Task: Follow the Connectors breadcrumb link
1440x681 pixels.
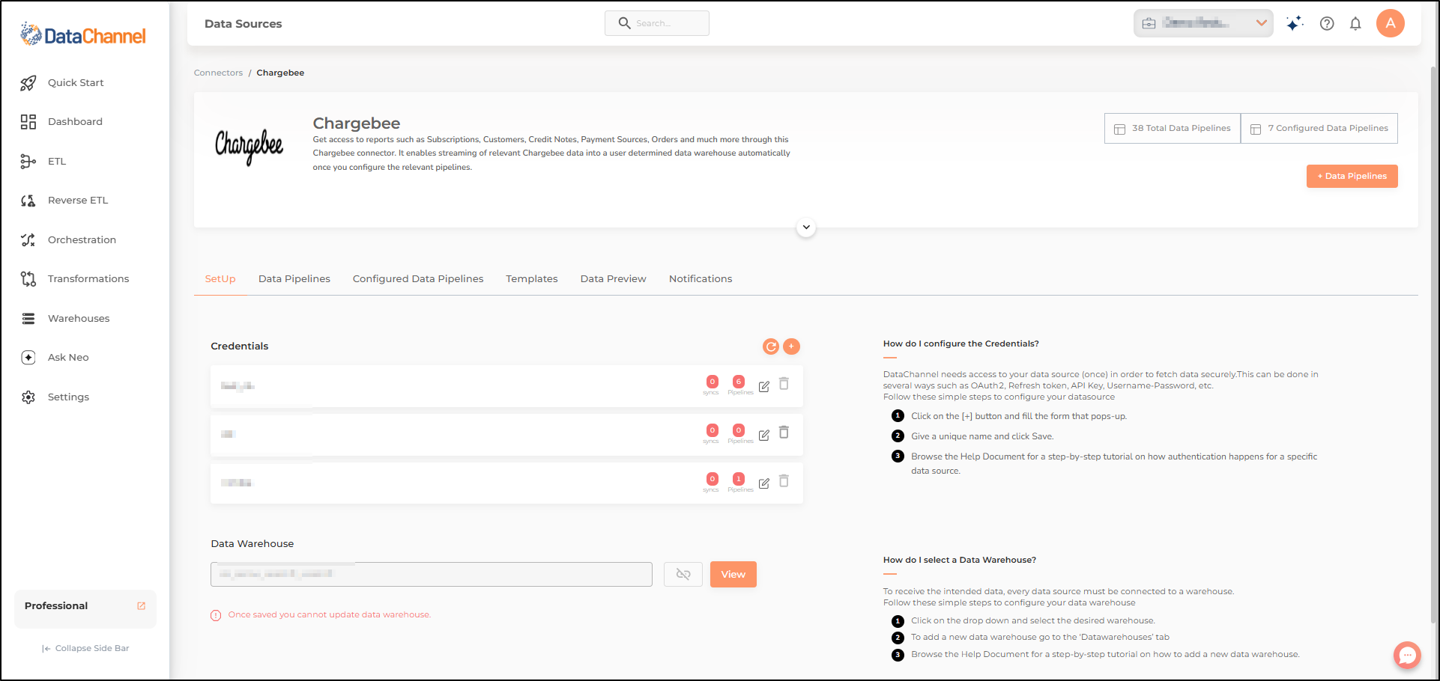Action: (218, 73)
